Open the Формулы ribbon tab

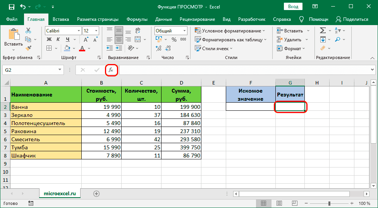point(137,19)
